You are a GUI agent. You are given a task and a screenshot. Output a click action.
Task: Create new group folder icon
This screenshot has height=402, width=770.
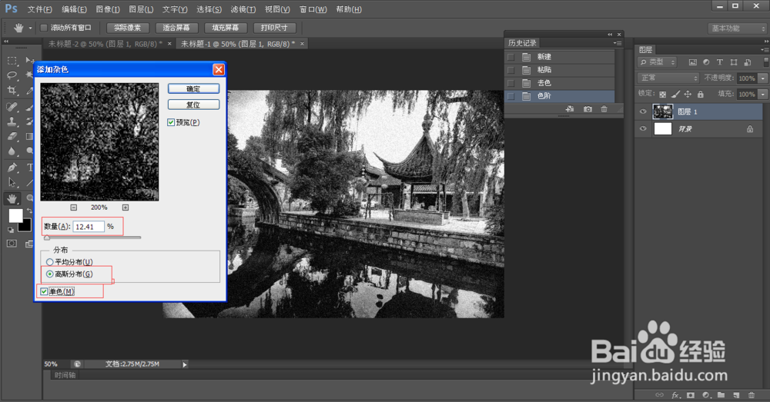coord(721,395)
